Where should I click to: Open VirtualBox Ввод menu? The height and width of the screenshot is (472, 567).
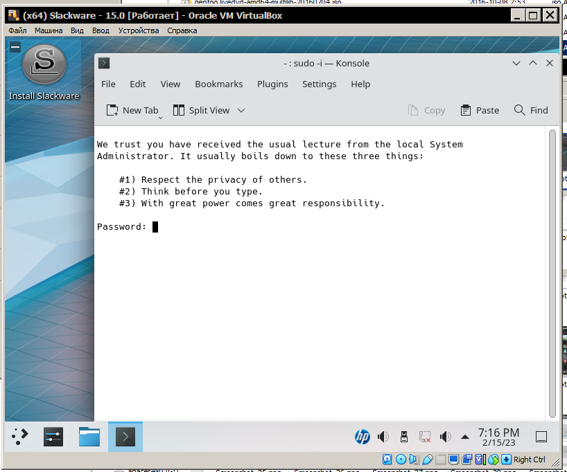101,30
